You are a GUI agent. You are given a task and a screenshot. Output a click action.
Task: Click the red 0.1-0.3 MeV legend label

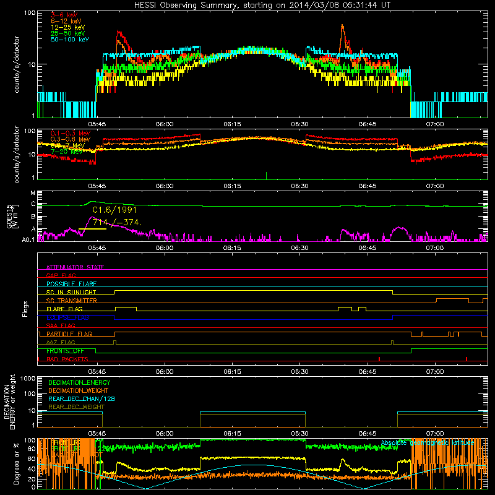click(71, 133)
